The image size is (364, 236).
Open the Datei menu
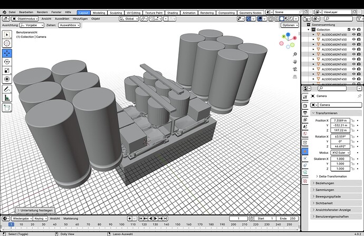pyautogui.click(x=12, y=12)
